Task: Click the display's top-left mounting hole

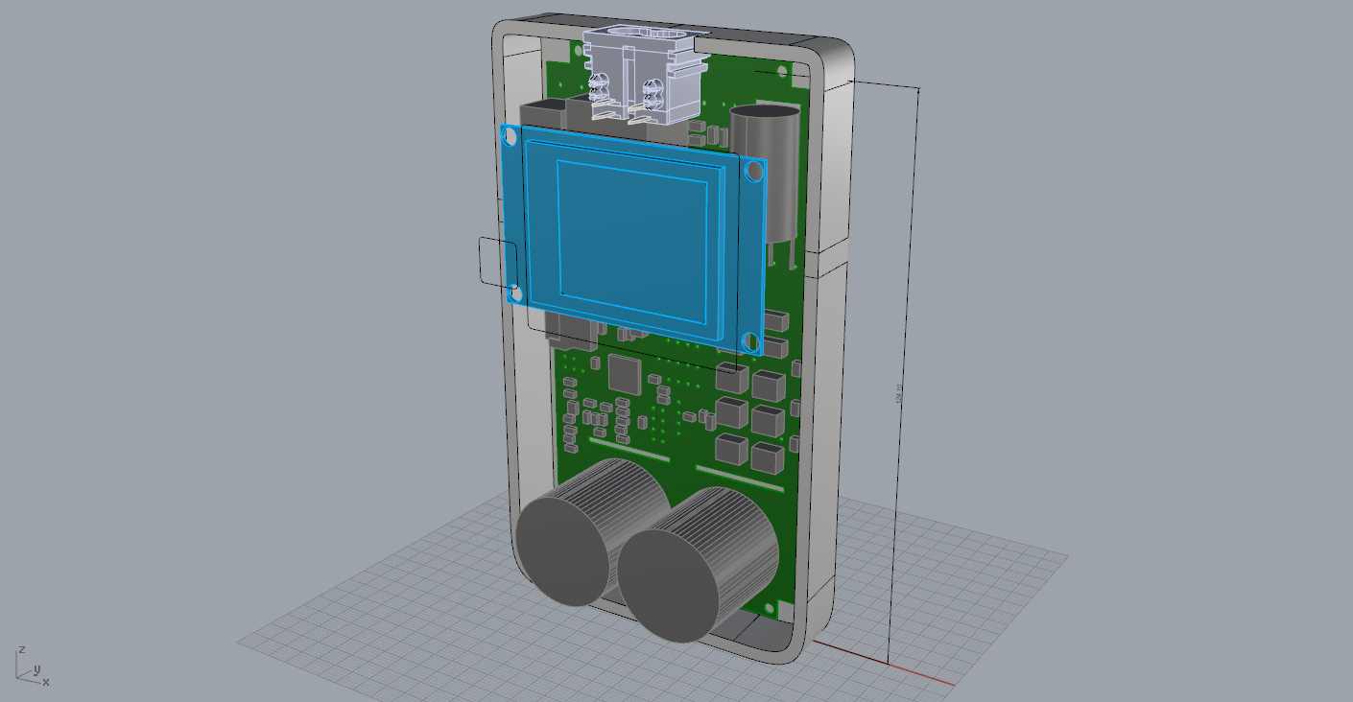Action: coord(510,134)
